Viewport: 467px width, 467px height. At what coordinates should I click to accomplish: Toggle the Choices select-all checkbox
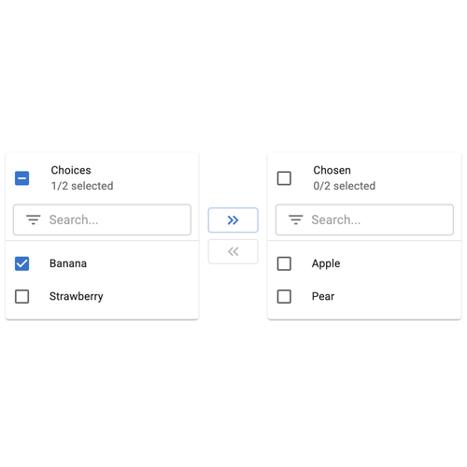tap(22, 178)
